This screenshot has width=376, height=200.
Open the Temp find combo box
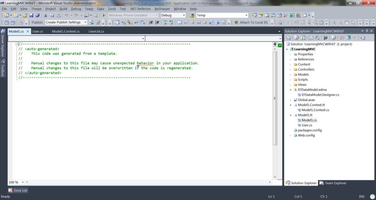pyautogui.click(x=246, y=15)
